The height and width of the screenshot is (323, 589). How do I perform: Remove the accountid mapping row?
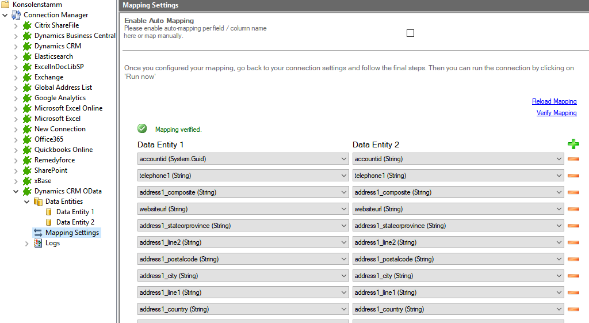coord(573,159)
